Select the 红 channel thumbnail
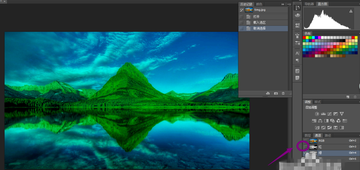 click(313, 147)
